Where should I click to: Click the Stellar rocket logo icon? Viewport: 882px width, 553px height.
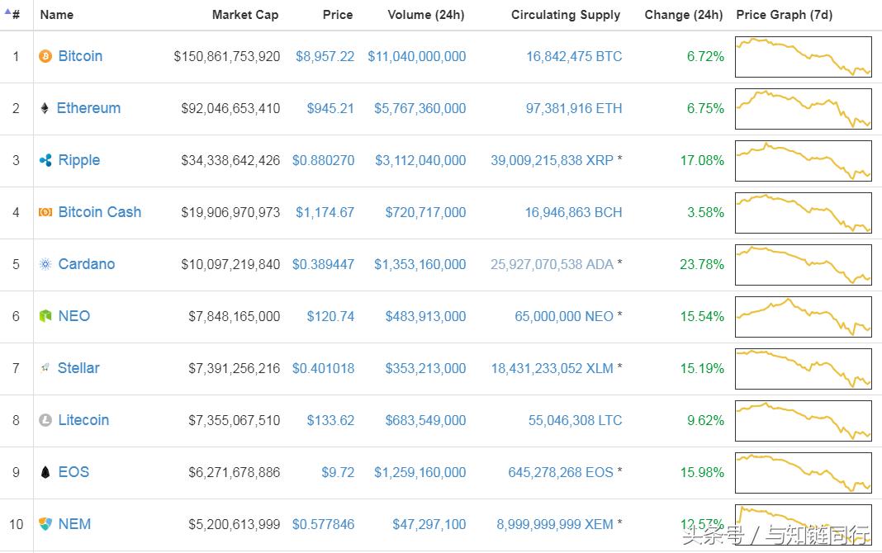tap(45, 367)
